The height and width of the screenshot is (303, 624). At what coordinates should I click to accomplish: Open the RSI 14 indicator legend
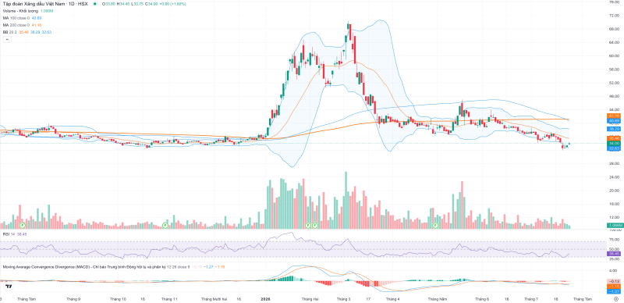(x=8, y=235)
